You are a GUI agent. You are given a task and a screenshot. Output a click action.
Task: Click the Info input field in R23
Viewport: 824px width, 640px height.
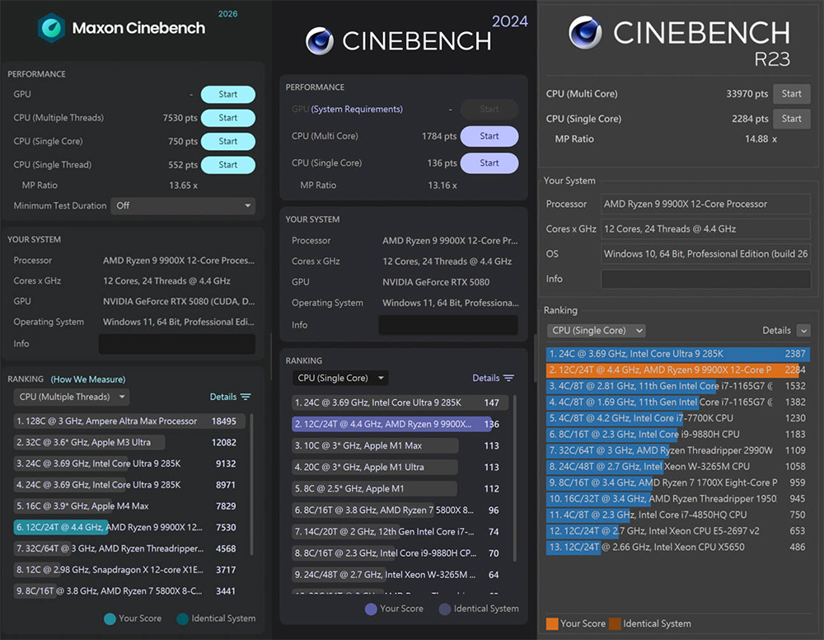pos(705,279)
